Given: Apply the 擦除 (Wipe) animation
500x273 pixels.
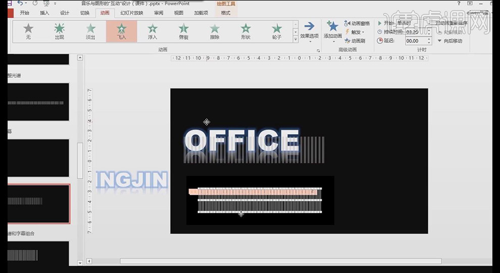Looking at the screenshot, I should [215, 31].
